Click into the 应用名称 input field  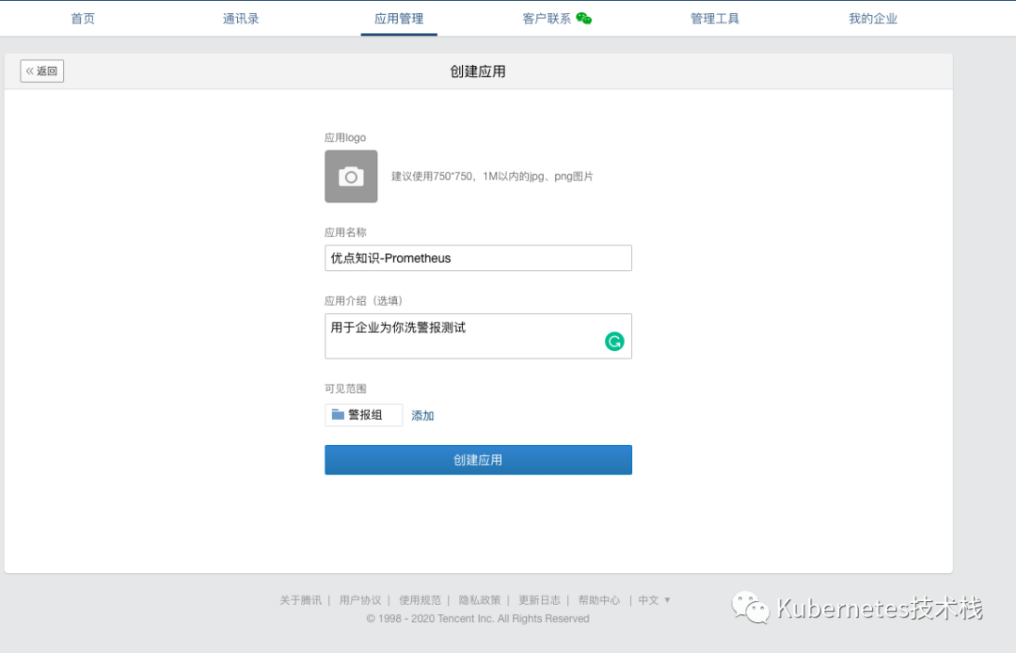click(x=478, y=257)
